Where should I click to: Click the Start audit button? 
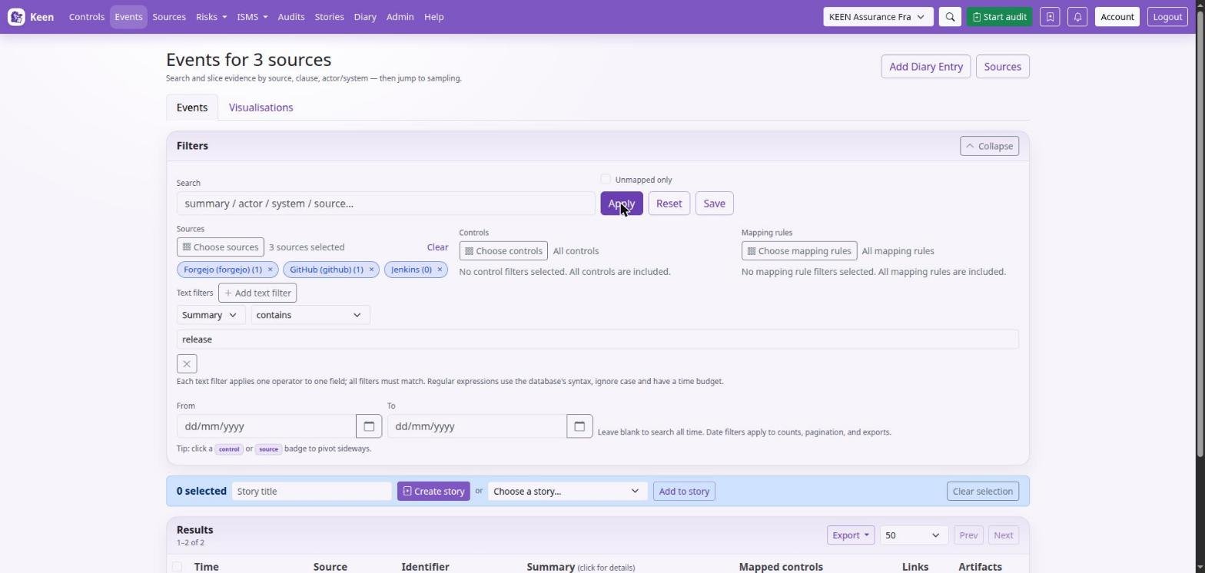1000,17
